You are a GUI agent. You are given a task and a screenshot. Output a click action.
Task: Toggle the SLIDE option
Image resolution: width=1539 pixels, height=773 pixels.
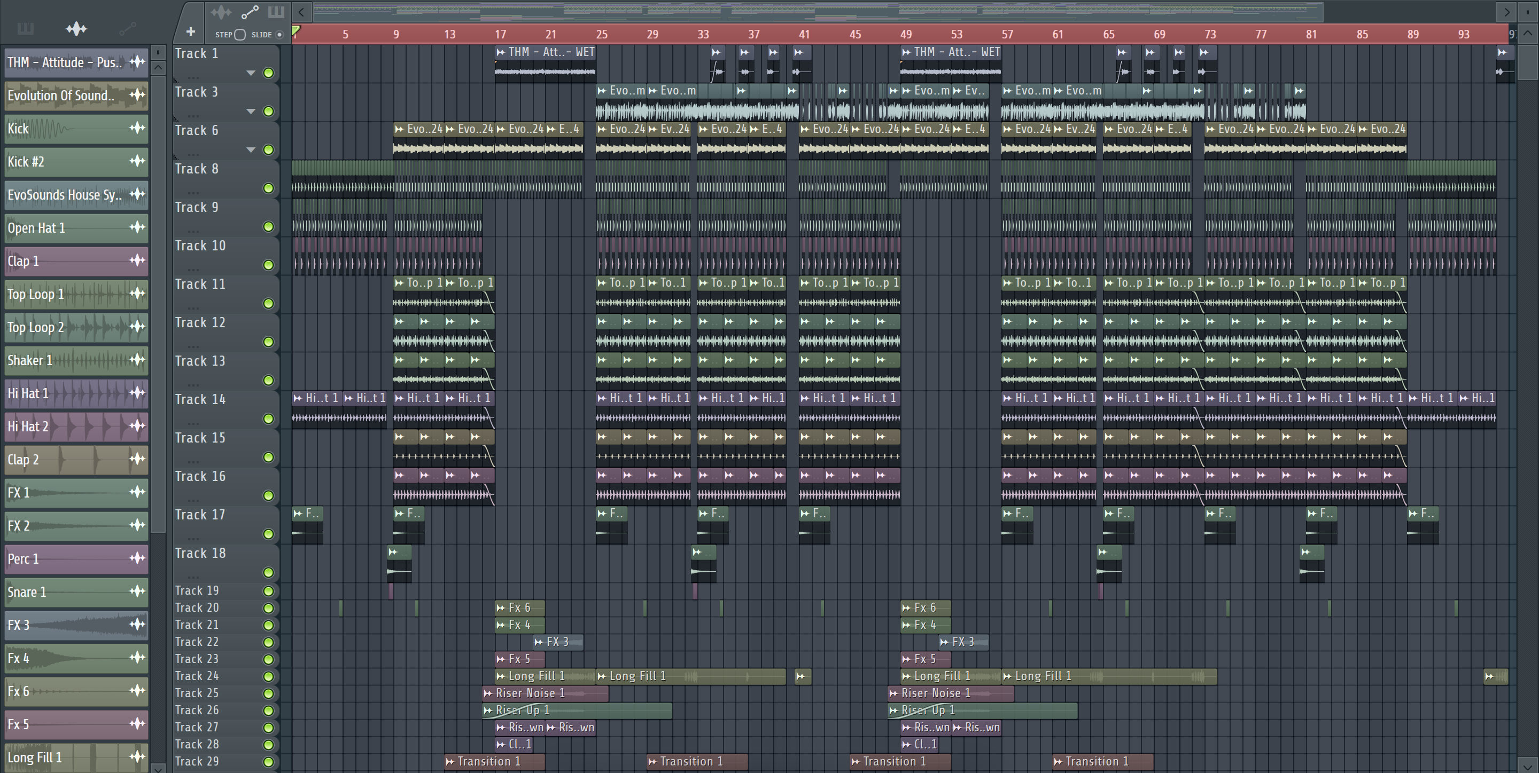[278, 35]
